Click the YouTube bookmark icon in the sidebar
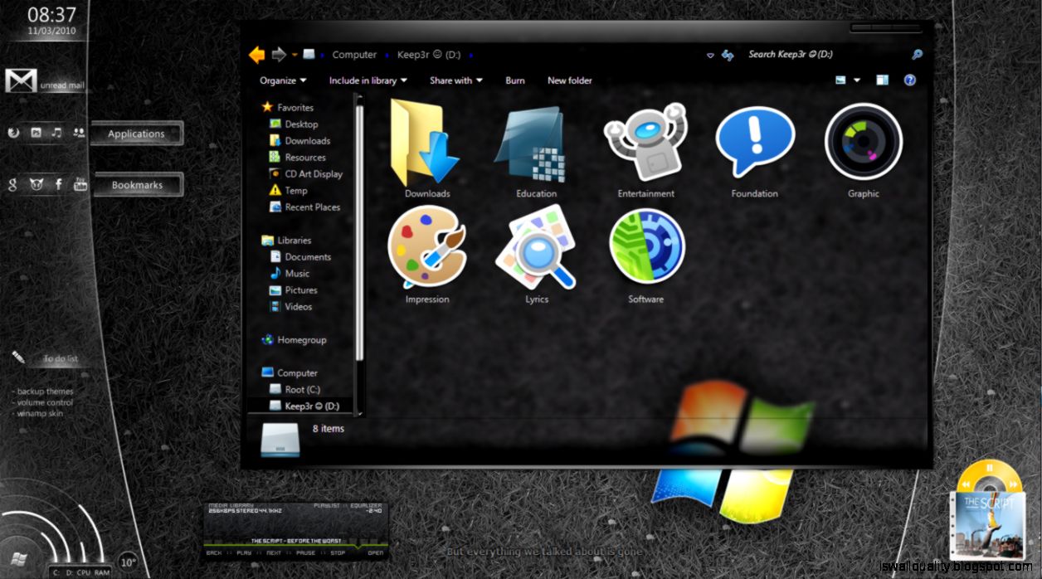This screenshot has width=1042, height=579. pos(80,184)
